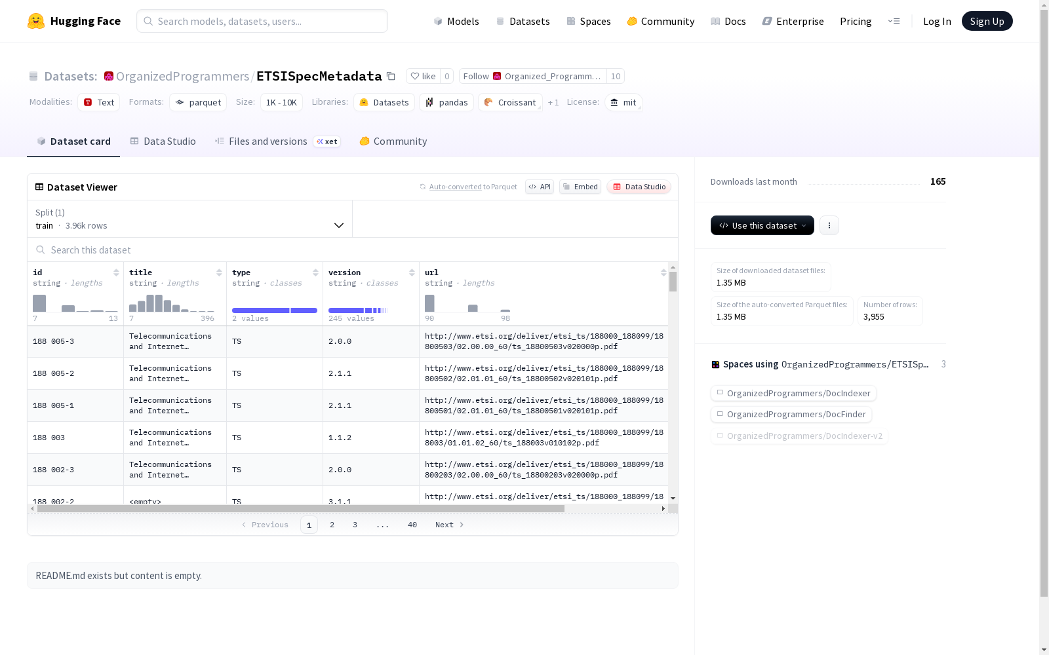Open Community in the top navigation
The image size is (1049, 655).
(661, 21)
